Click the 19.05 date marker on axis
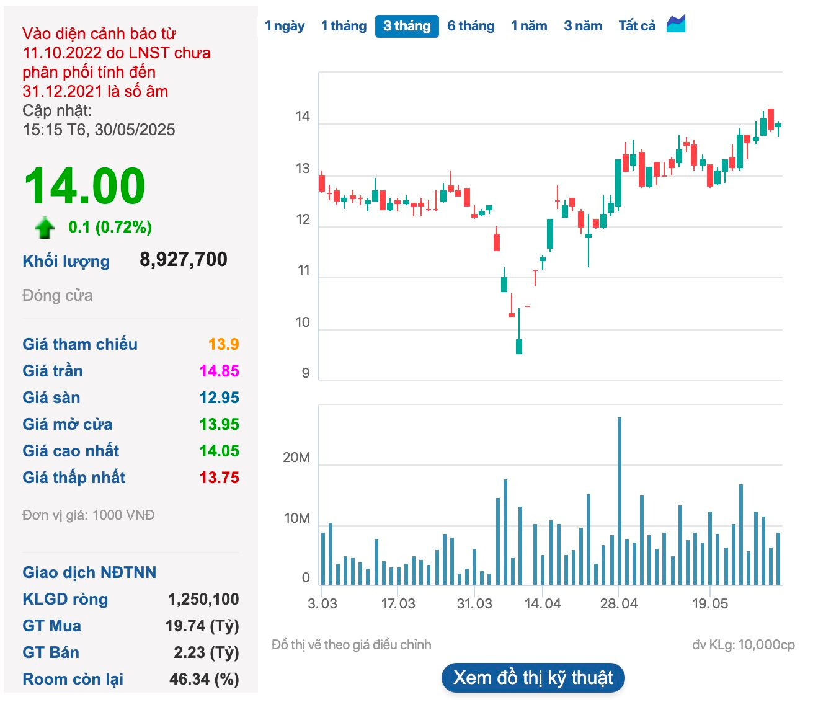The width and height of the screenshot is (831, 702). (710, 603)
